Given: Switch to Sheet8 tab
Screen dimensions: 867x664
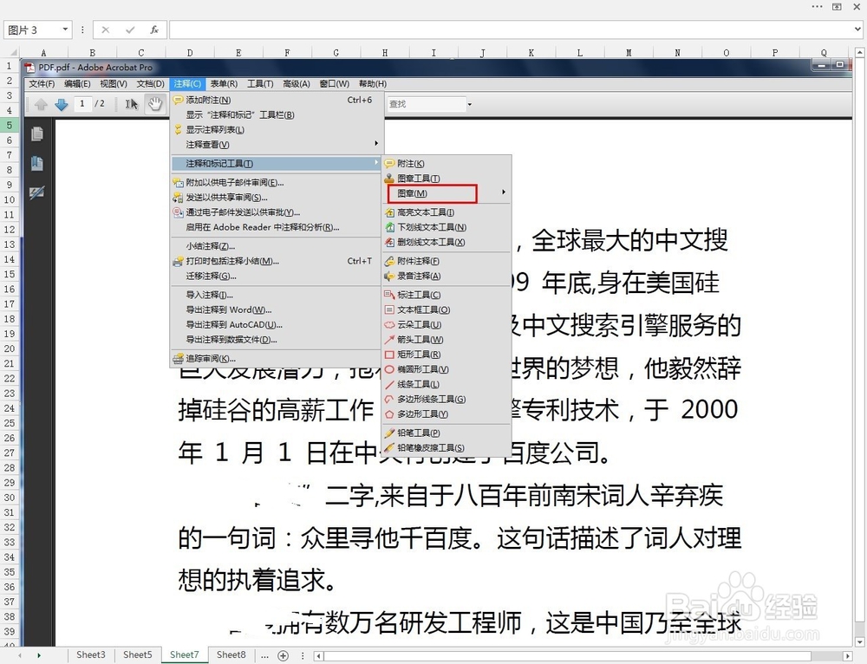Looking at the screenshot, I should 231,654.
